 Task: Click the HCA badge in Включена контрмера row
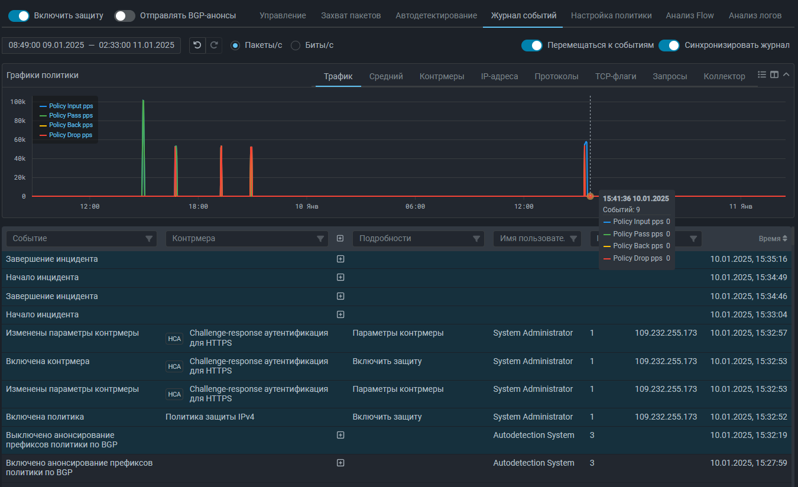pyautogui.click(x=174, y=366)
